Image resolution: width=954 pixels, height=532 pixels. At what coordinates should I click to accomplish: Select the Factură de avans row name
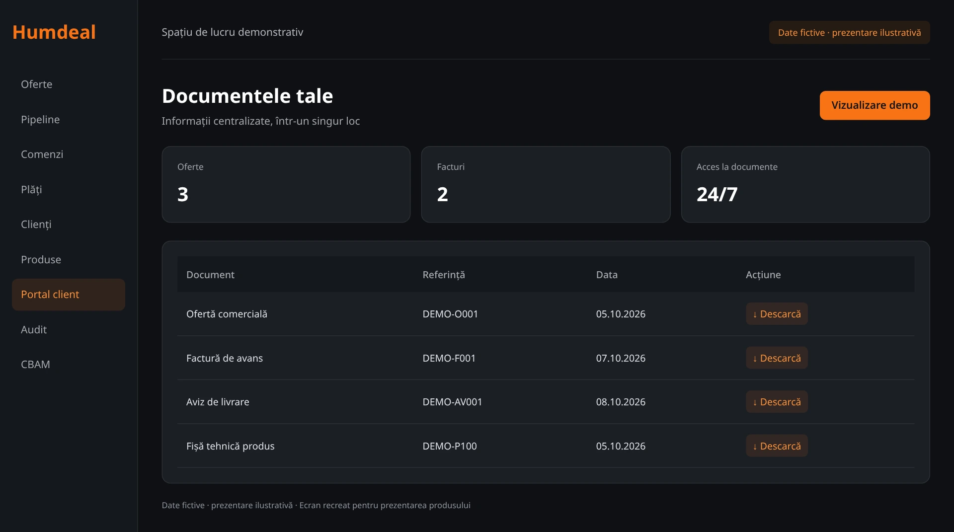(x=225, y=358)
